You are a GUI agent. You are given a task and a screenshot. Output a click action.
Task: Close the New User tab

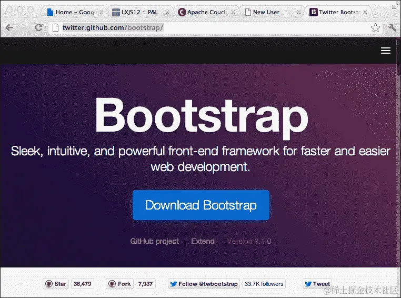click(299, 12)
